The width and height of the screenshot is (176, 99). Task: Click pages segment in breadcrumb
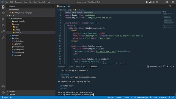coord(70,10)
